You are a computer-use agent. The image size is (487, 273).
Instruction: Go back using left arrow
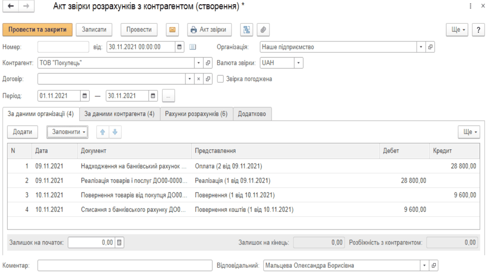click(11, 6)
